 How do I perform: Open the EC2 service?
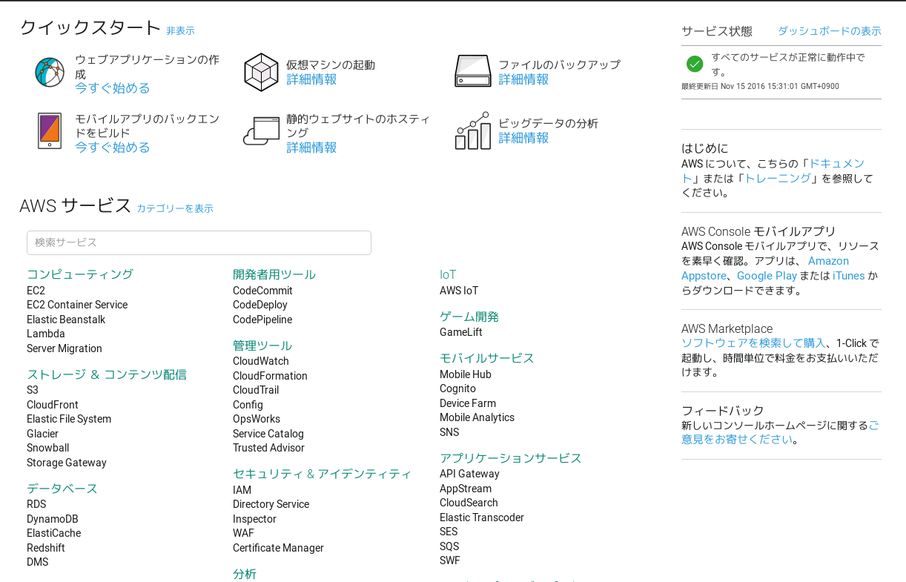point(36,291)
